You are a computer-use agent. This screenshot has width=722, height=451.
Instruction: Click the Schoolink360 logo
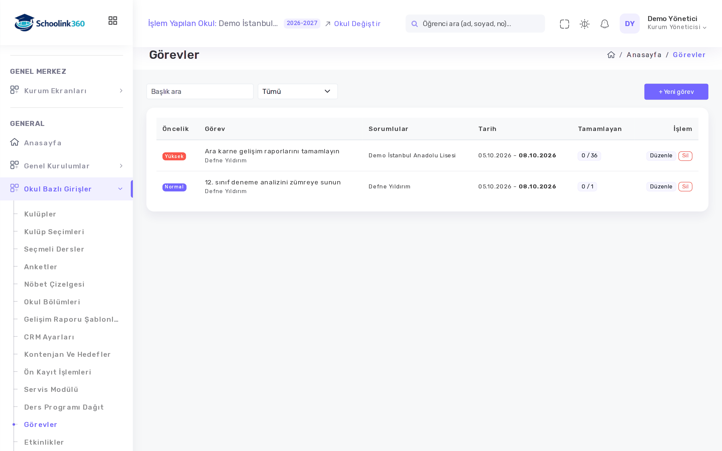tap(49, 23)
